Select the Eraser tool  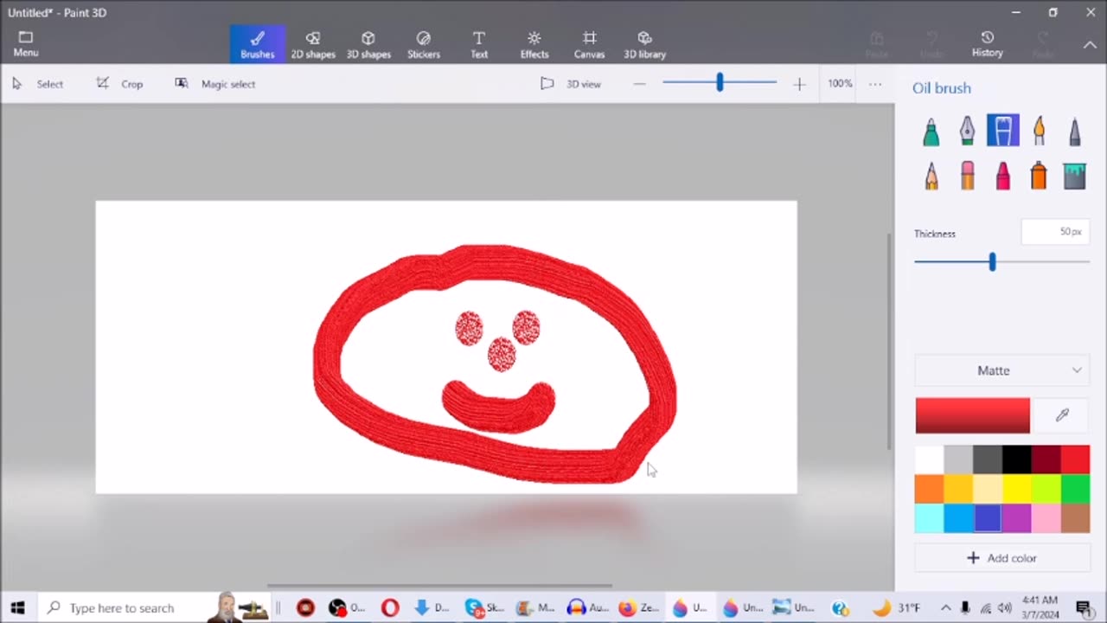point(967,176)
